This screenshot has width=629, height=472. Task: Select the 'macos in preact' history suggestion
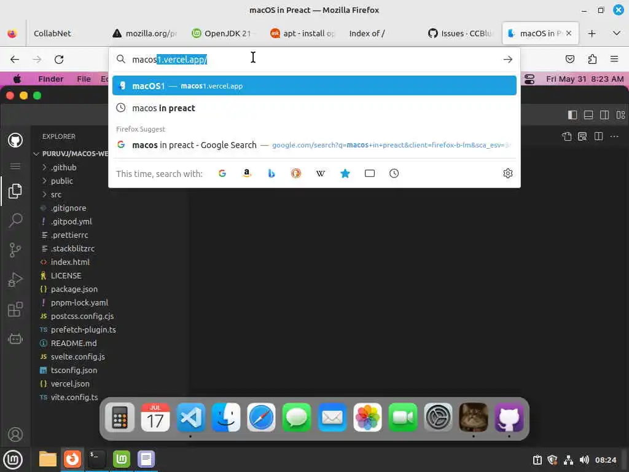point(314,108)
